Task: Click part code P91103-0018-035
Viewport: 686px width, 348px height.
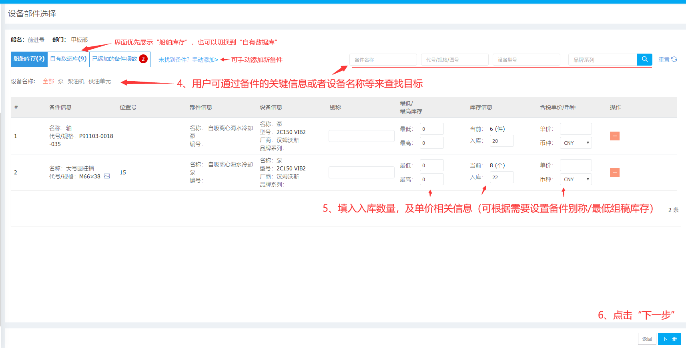Action: pos(81,140)
